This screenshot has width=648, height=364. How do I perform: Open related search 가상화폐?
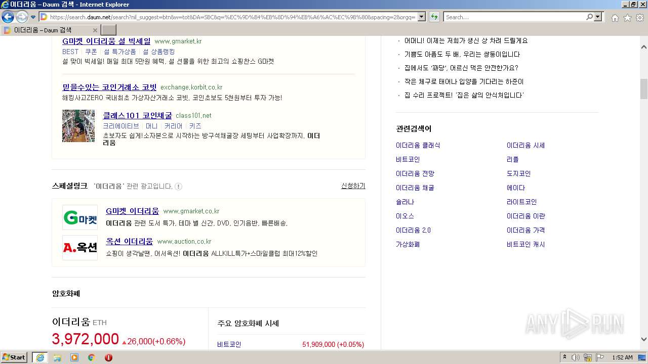point(408,244)
